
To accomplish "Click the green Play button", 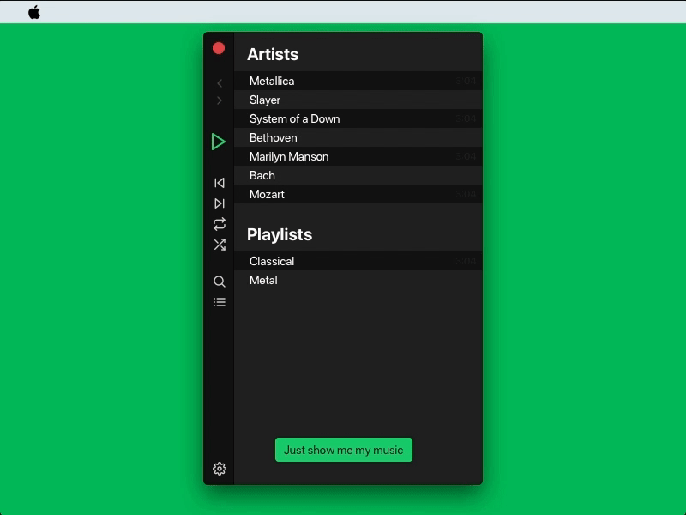I will click(219, 142).
